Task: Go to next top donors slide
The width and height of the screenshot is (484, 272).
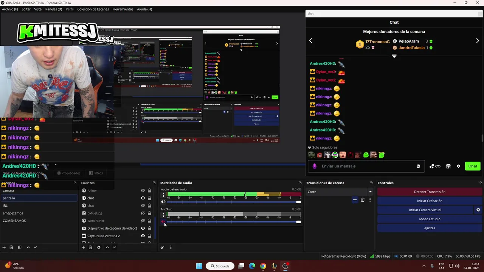Action: tap(478, 41)
